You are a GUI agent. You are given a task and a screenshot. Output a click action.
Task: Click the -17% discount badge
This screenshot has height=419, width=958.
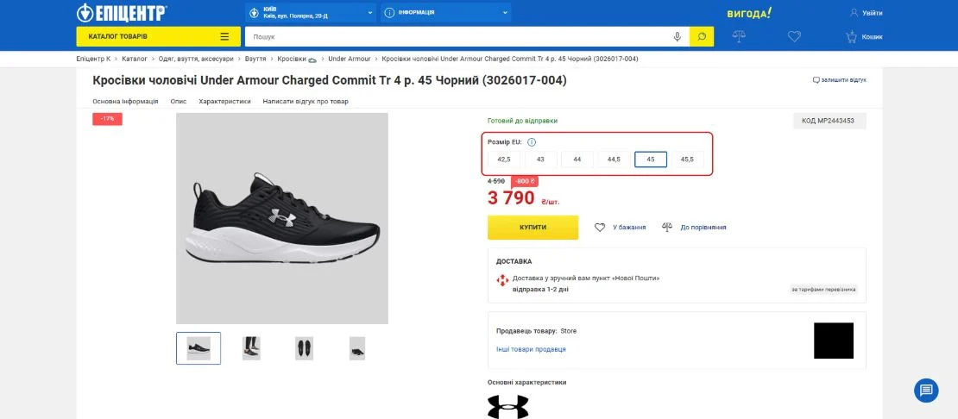coord(108,119)
